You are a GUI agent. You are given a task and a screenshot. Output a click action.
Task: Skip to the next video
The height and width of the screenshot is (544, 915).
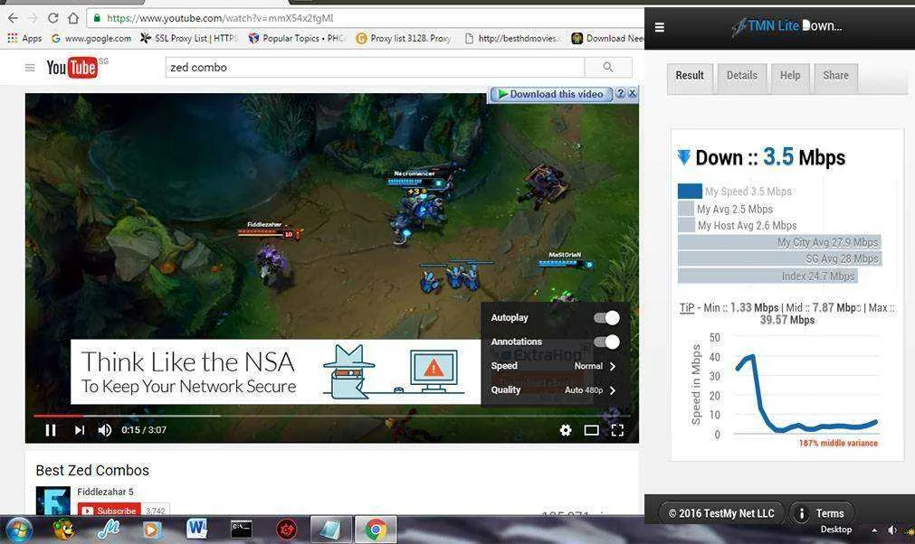(x=80, y=430)
